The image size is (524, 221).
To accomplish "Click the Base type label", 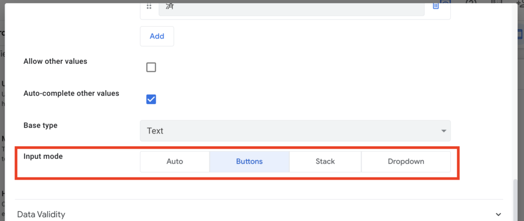I will pos(40,125).
